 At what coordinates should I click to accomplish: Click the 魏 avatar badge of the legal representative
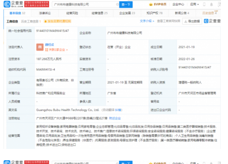[x=40, y=47]
